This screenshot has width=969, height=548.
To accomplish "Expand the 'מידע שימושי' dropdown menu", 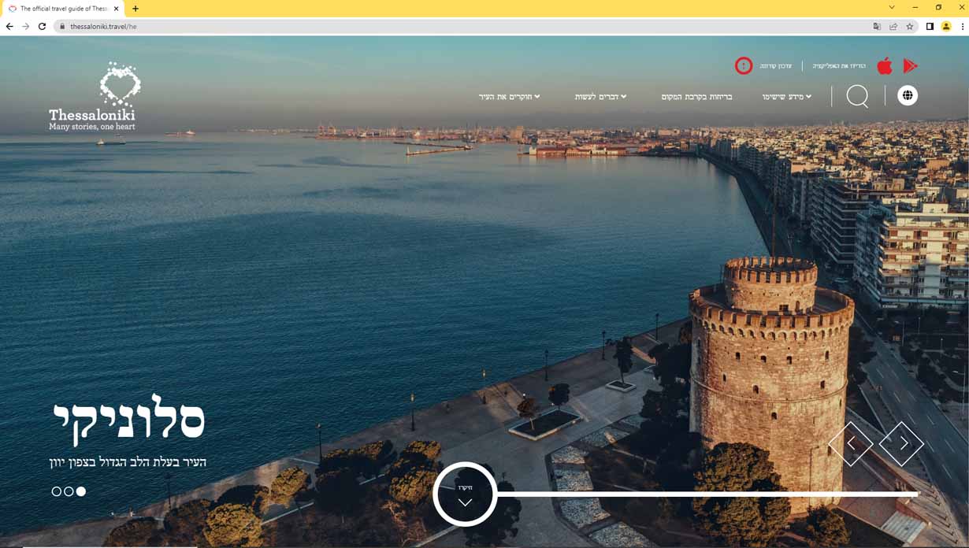I will point(786,97).
